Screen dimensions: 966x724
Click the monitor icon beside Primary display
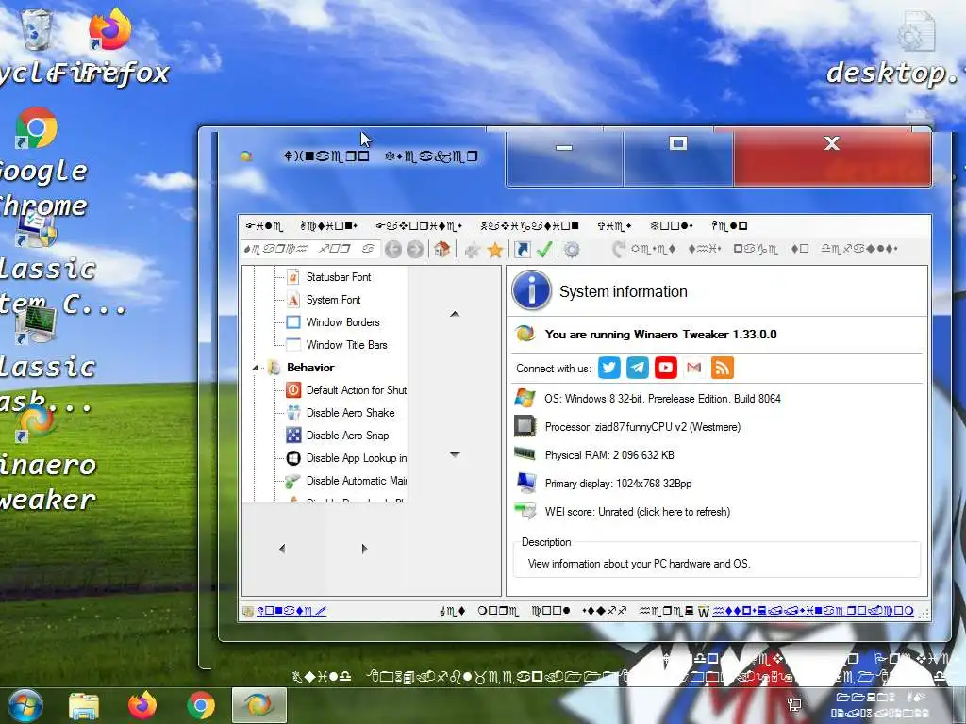point(525,483)
